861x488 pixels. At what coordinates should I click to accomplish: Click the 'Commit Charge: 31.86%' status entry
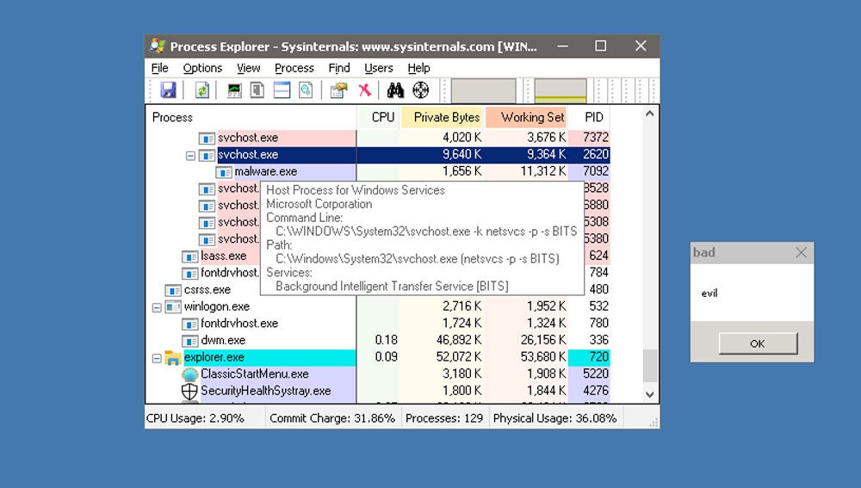[x=332, y=418]
